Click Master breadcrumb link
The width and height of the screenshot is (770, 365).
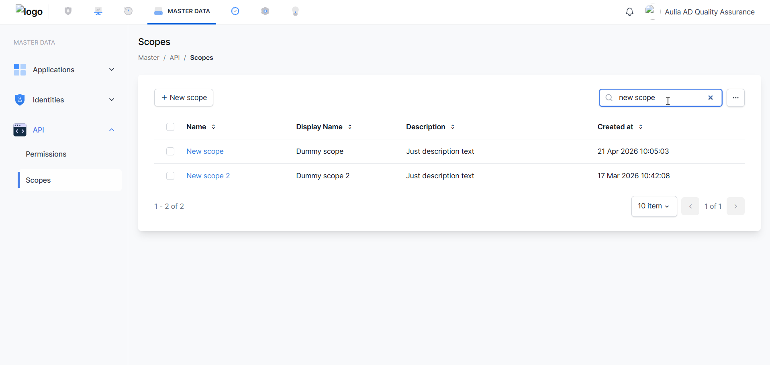[x=149, y=57]
